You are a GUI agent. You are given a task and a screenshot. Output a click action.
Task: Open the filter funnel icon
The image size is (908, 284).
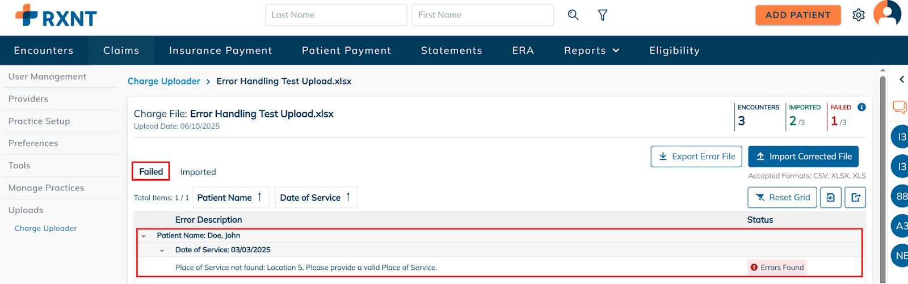click(x=603, y=15)
